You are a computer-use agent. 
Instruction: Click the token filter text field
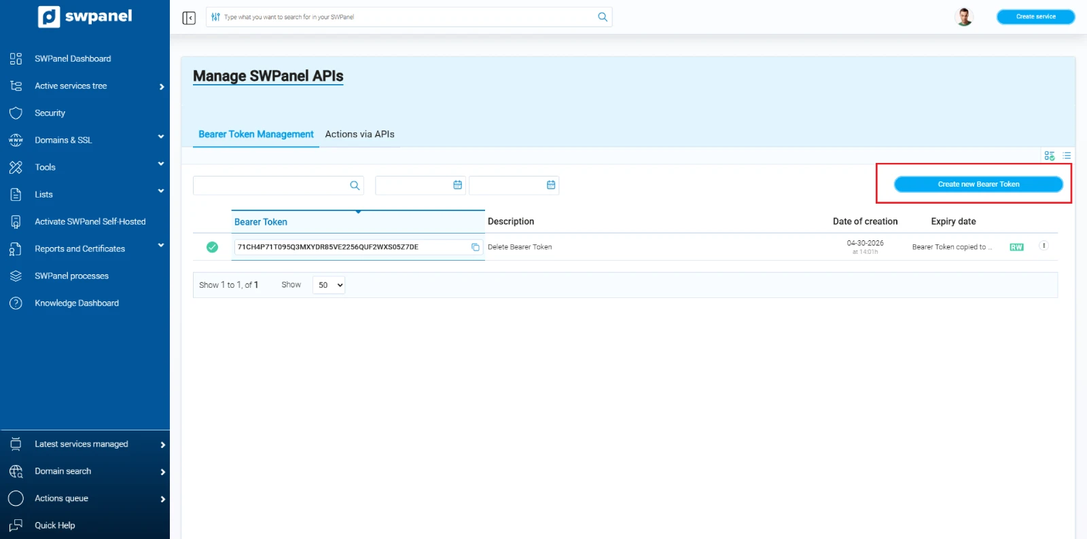[279, 185]
